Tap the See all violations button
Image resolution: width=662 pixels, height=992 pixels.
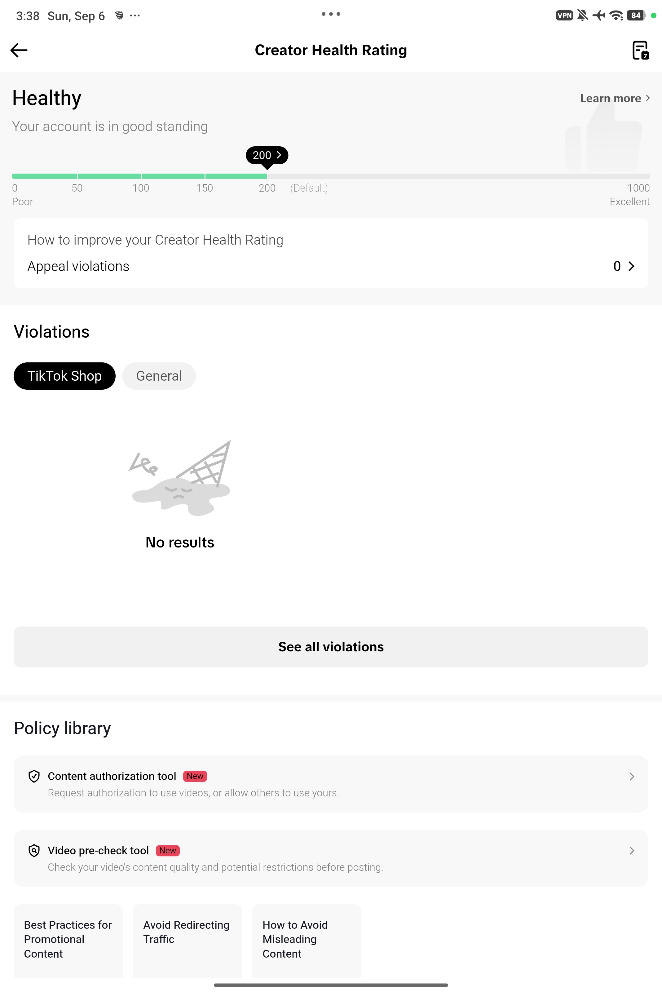331,647
